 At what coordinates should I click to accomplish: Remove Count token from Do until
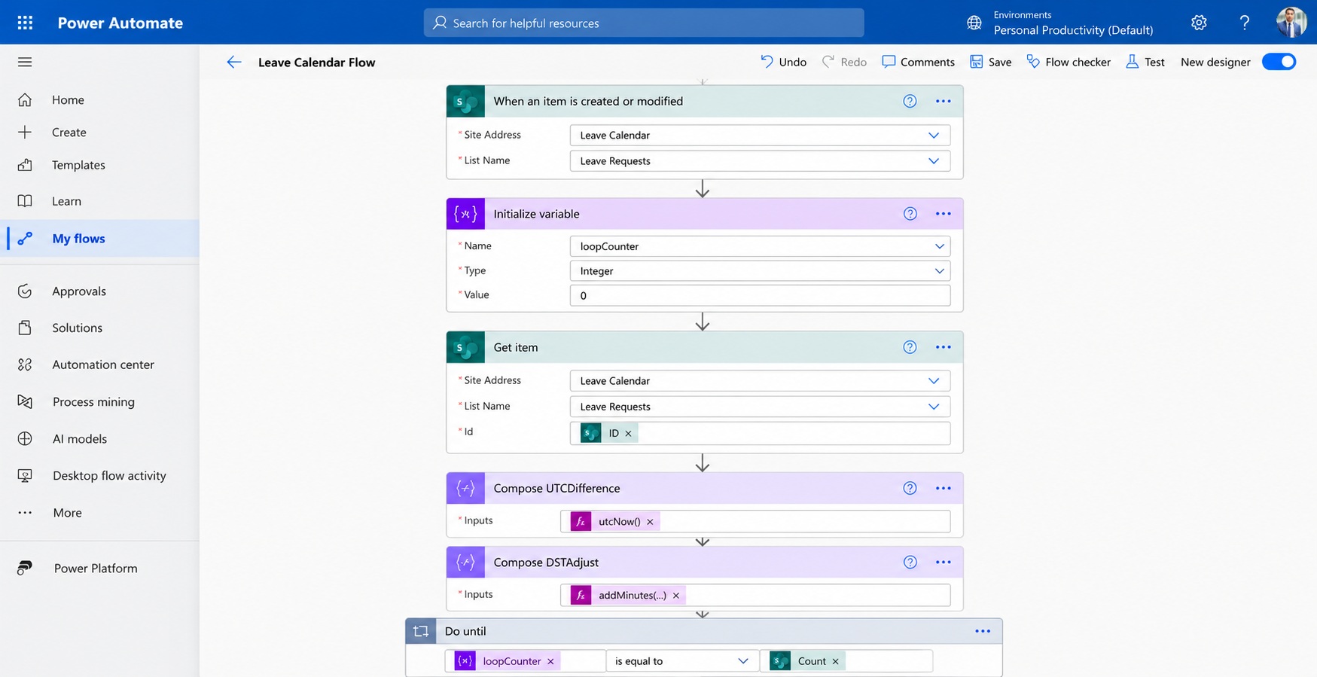tap(835, 661)
